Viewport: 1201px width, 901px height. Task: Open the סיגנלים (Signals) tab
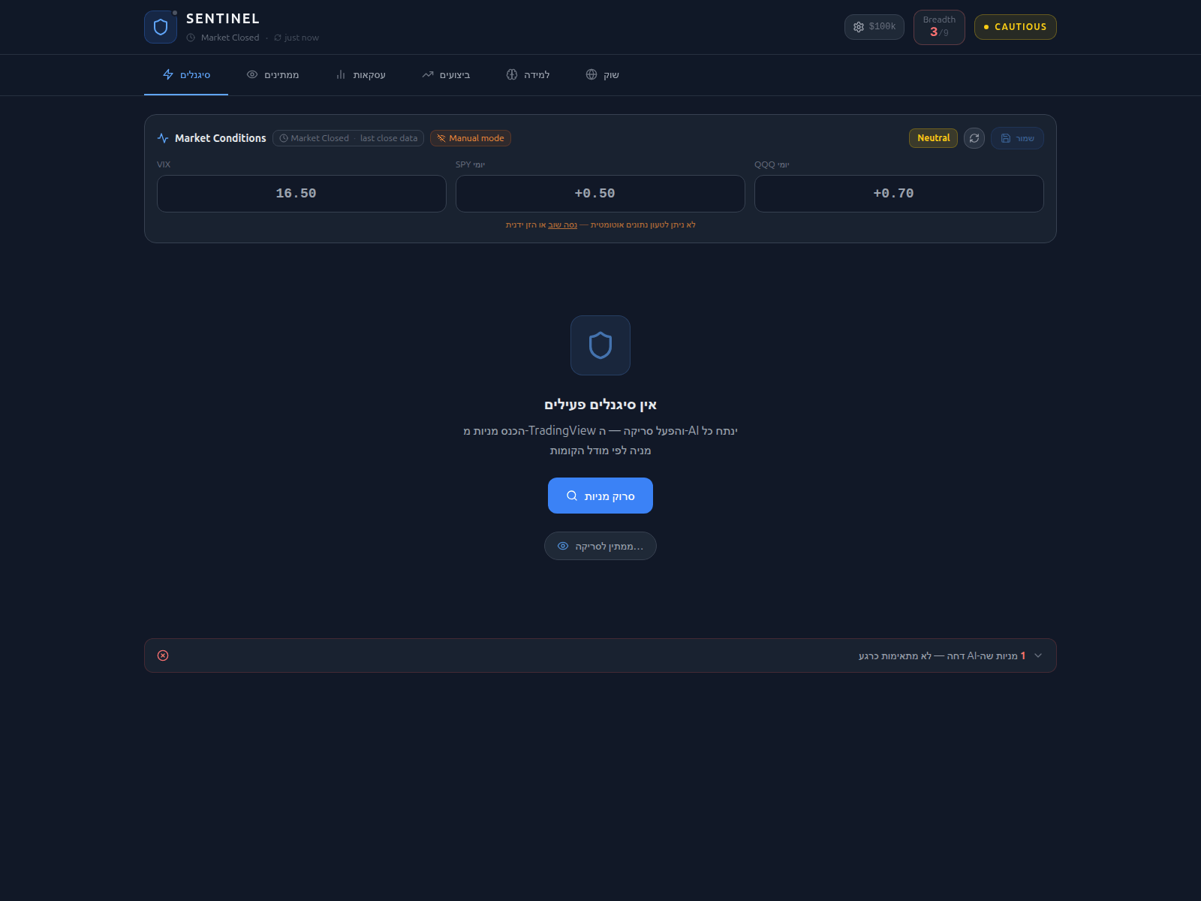point(186,75)
